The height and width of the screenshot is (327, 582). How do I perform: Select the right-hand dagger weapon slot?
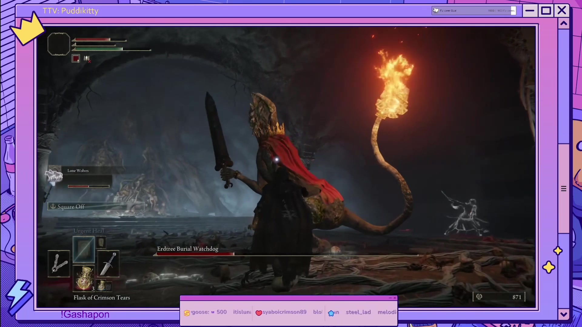point(108,263)
